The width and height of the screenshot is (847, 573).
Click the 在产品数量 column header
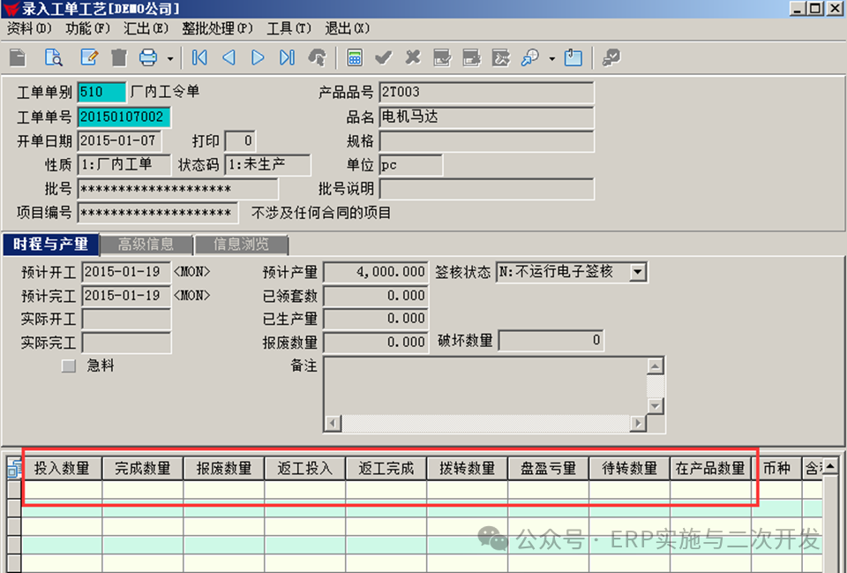710,468
